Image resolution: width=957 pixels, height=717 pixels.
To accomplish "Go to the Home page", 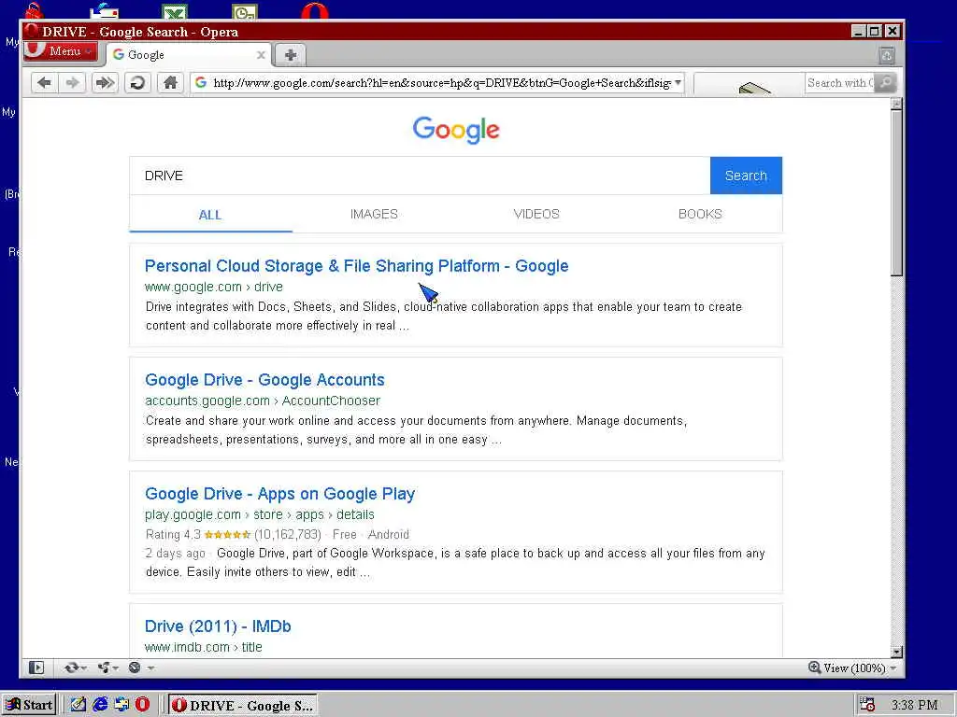I will pyautogui.click(x=170, y=83).
